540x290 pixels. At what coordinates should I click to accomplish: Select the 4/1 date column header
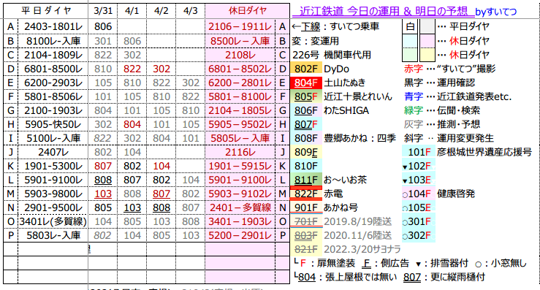pos(132,11)
